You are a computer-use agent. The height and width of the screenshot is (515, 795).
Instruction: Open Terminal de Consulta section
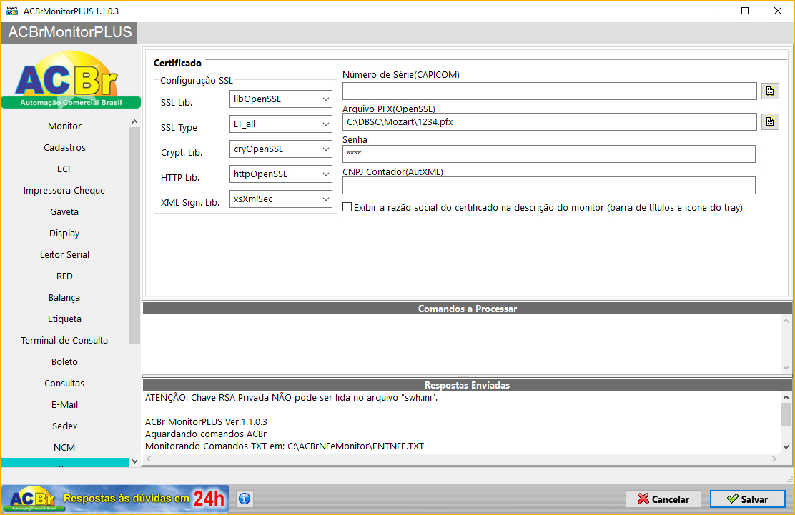click(64, 340)
